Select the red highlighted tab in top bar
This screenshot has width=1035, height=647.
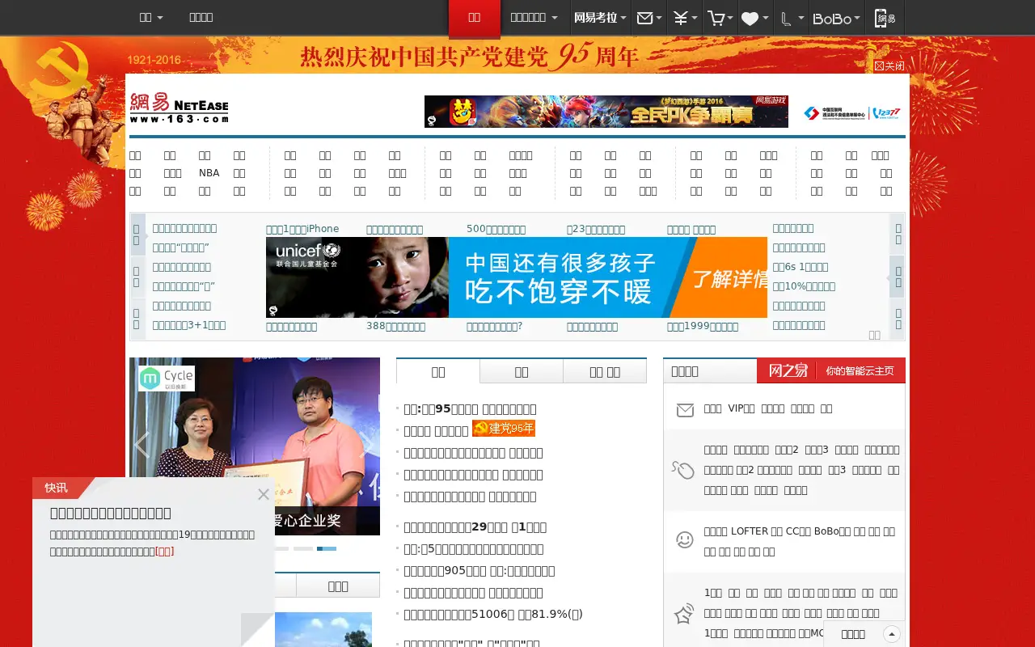point(475,19)
